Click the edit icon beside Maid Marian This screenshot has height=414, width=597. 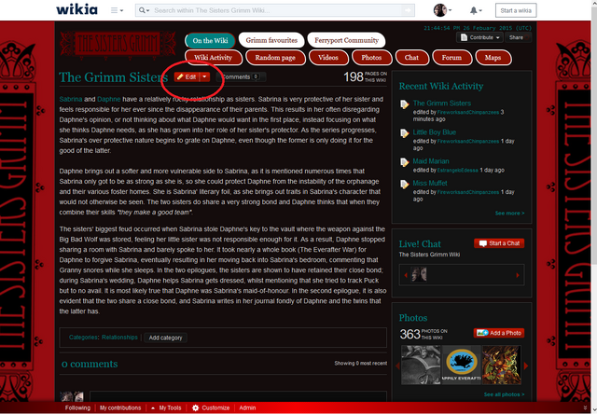404,161
